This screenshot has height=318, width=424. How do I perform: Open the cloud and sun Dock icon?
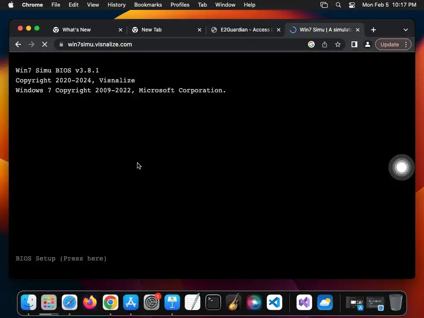(325, 302)
